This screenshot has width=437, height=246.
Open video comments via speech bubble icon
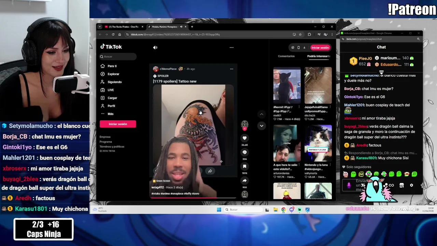pyautogui.click(x=244, y=152)
